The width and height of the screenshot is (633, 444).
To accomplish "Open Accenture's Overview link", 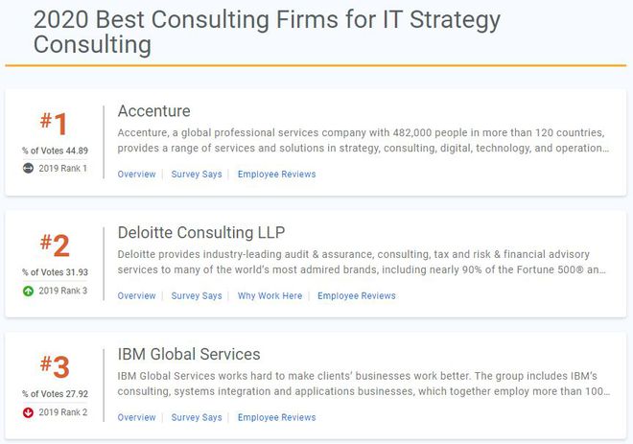I will [x=136, y=175].
